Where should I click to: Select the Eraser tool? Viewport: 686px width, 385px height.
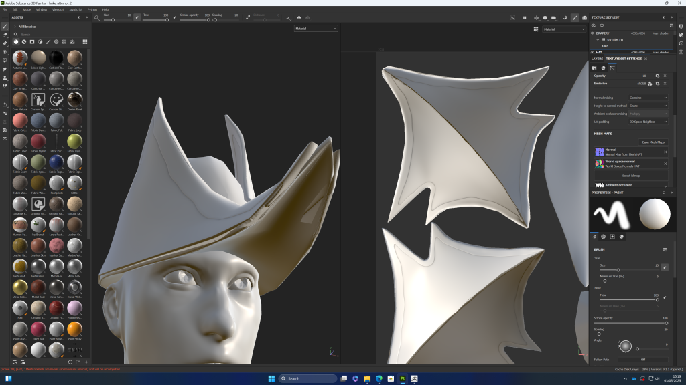5,35
